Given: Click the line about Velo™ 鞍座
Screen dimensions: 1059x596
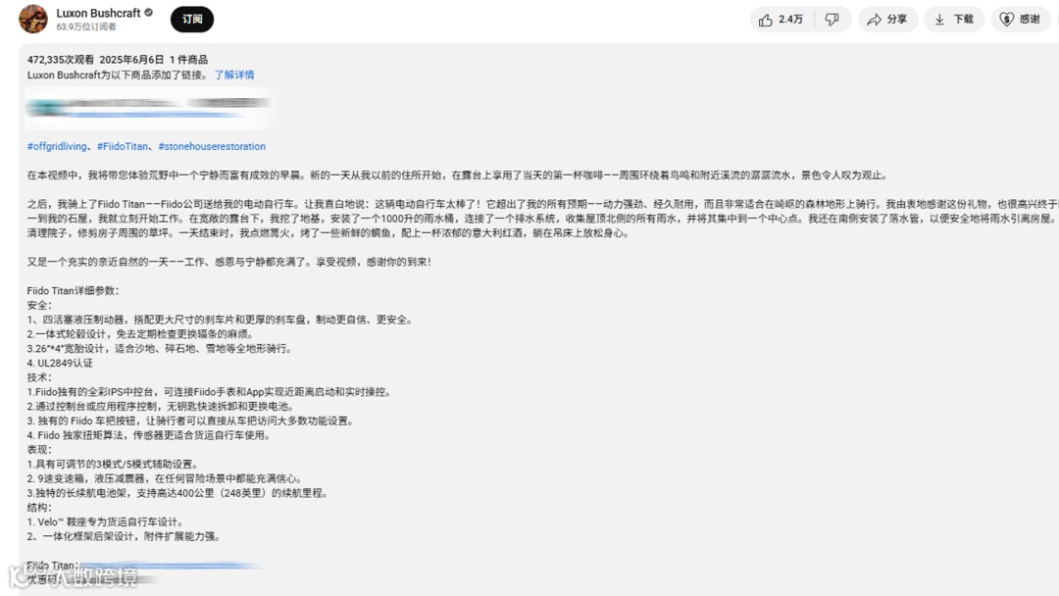Looking at the screenshot, I should 105,521.
